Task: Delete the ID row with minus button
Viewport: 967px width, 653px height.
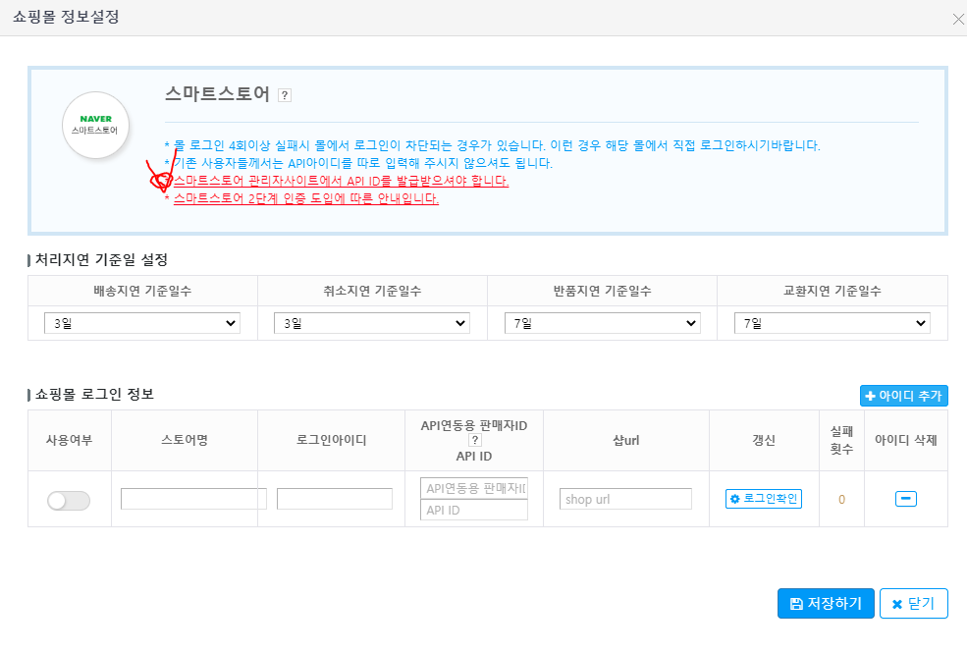Action: [x=905, y=498]
